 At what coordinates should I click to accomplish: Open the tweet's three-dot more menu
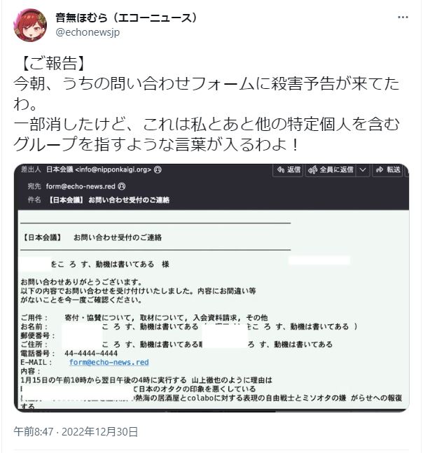[x=403, y=18]
